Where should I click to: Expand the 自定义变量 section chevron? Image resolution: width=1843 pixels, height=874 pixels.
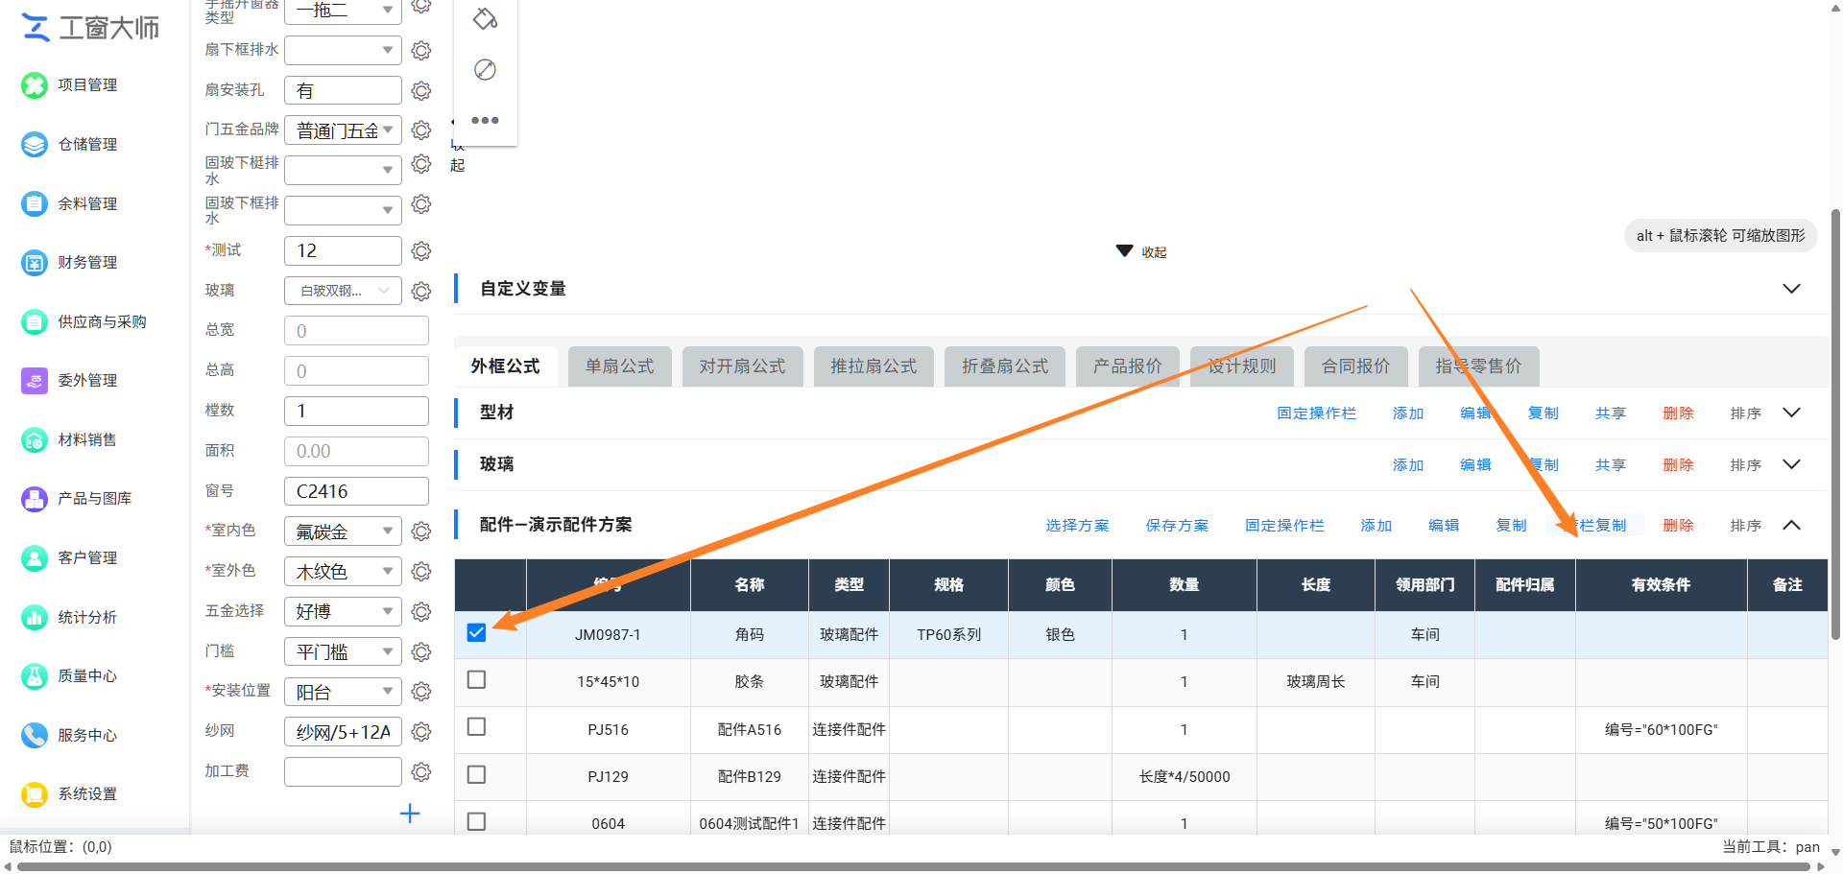click(x=1791, y=289)
